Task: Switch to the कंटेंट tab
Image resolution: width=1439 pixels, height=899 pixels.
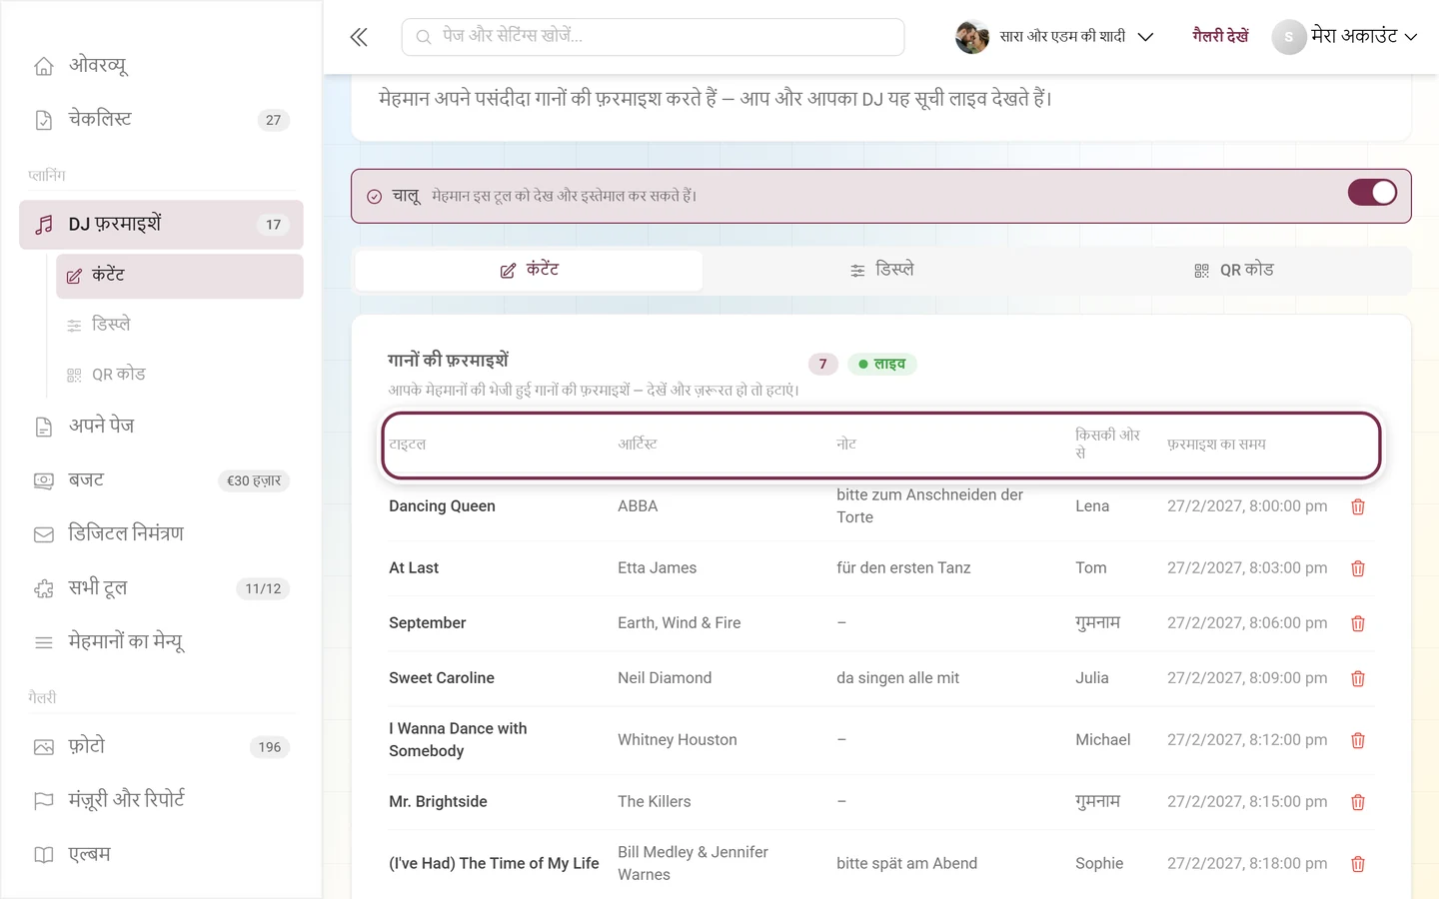Action: [x=529, y=271]
